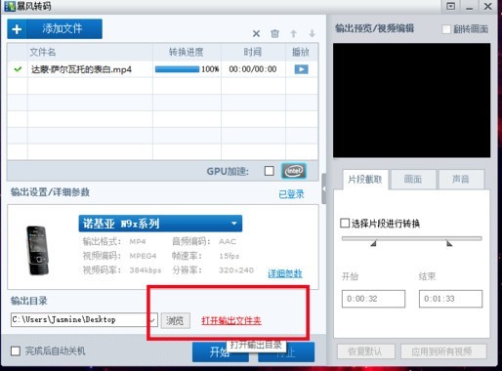Switch to the 画面 picture tab
Image resolution: width=502 pixels, height=371 pixels.
click(x=413, y=179)
